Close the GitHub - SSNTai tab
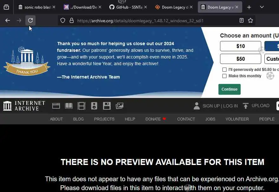Image resolution: width=279 pixels, height=192 pixels. point(146,7)
